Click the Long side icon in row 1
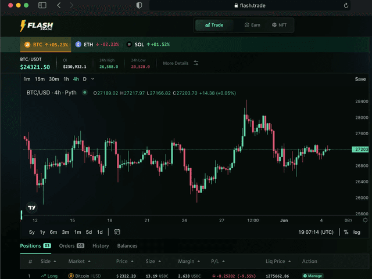This screenshot has height=279, width=372. [x=43, y=276]
